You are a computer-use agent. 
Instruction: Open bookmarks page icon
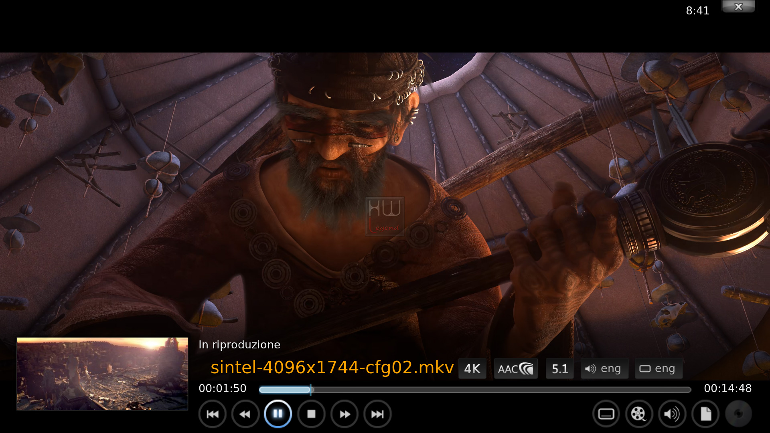[x=705, y=414]
